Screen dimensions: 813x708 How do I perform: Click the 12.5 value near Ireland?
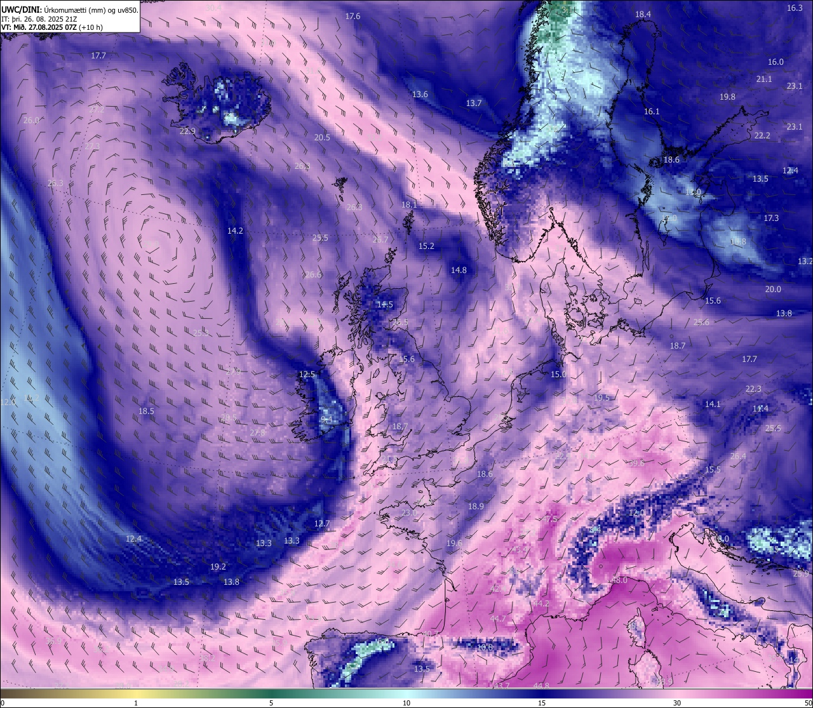click(x=307, y=375)
